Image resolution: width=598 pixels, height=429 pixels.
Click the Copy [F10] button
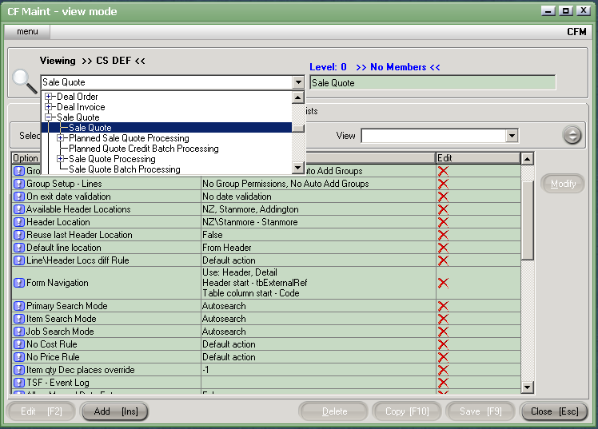pos(407,411)
